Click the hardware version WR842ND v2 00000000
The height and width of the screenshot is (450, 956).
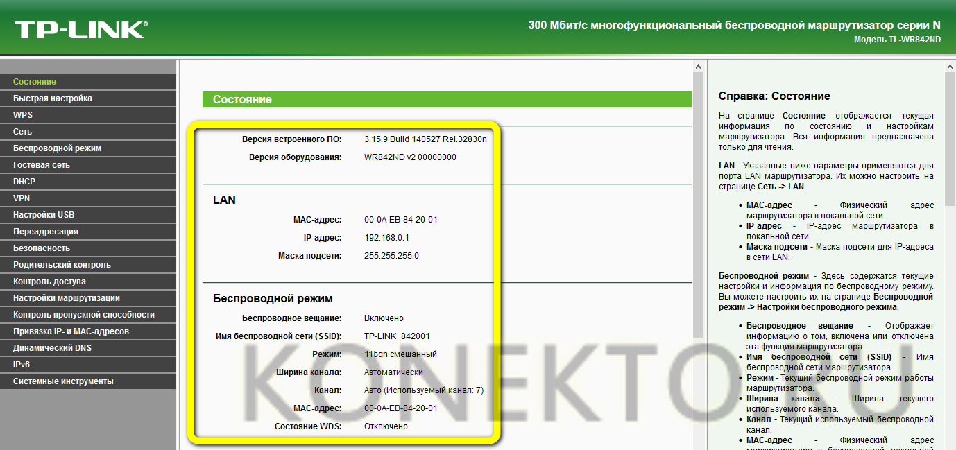coord(410,157)
